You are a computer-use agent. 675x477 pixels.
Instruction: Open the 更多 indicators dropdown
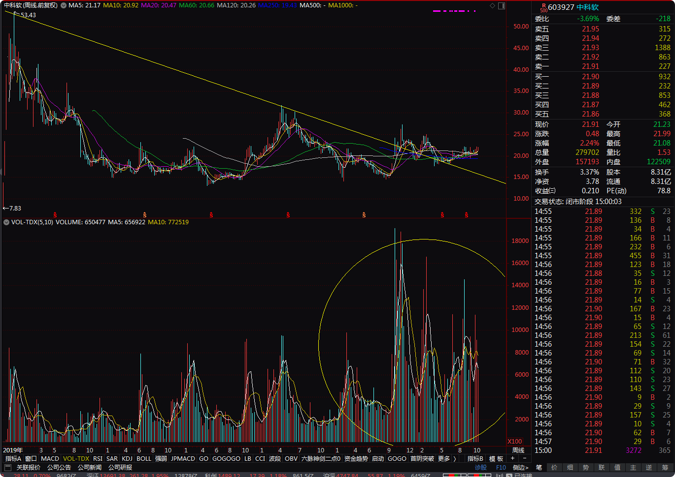[x=444, y=458]
